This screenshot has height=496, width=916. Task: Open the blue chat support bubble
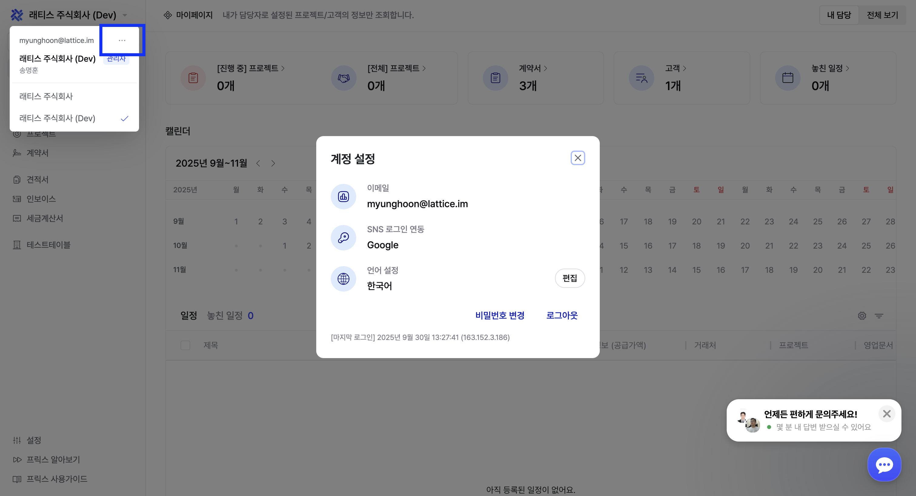[x=884, y=465]
